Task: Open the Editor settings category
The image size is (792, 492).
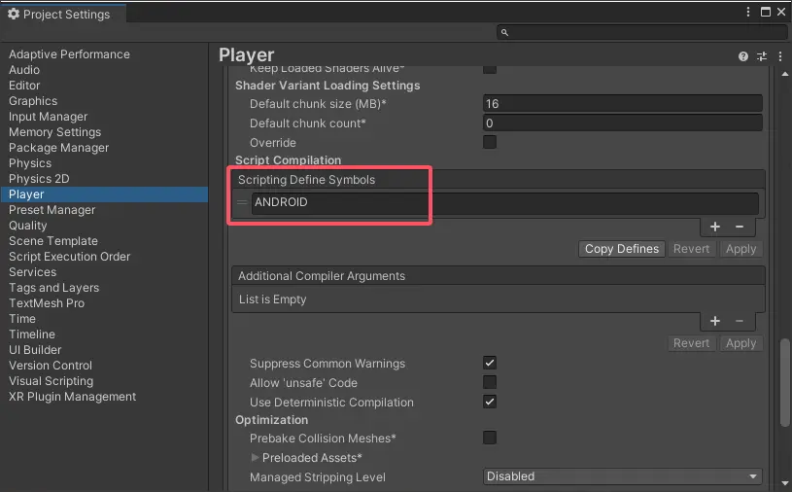Action: pos(24,86)
